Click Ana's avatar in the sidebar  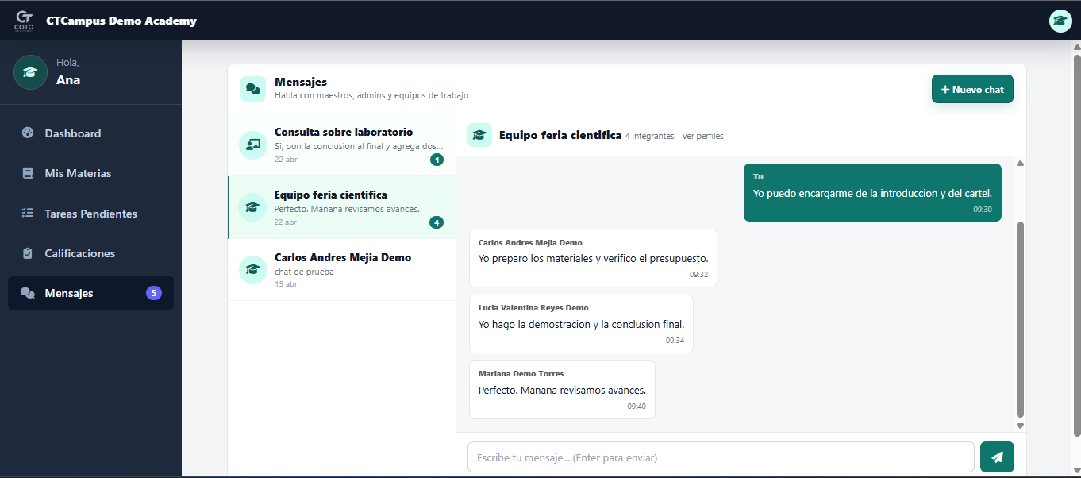[x=30, y=72]
